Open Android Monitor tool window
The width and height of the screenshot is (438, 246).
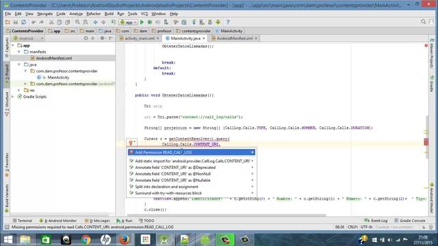[57, 221]
